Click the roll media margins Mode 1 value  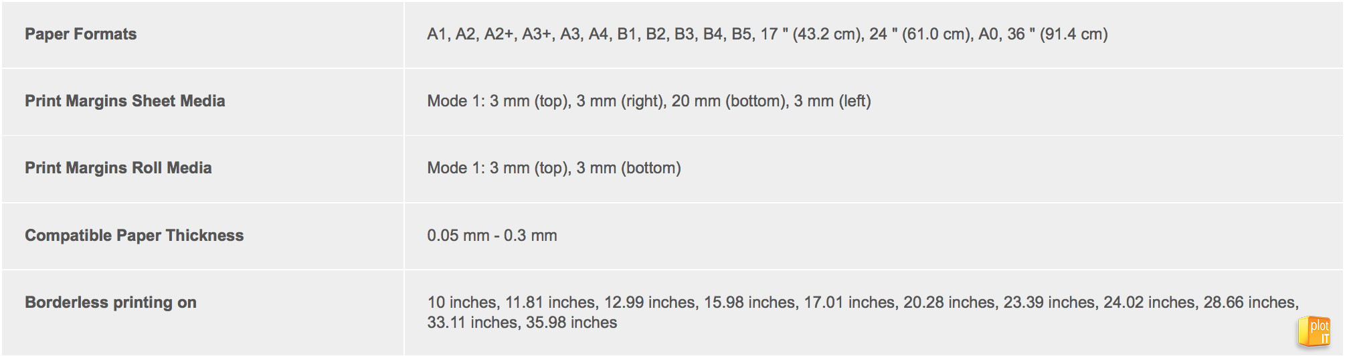554,168
